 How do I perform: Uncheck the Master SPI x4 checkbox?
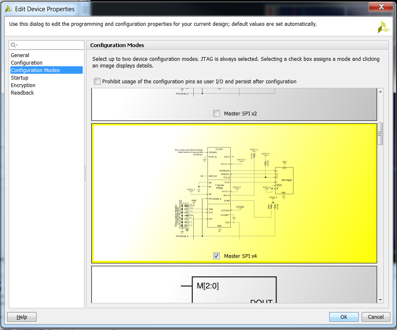click(x=217, y=256)
